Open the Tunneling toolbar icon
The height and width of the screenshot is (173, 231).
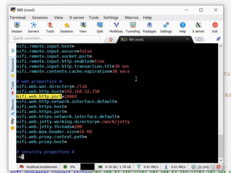coord(133,27)
